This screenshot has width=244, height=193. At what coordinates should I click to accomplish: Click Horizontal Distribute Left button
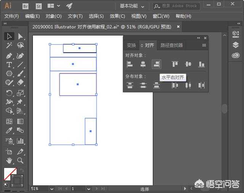pos(175,85)
